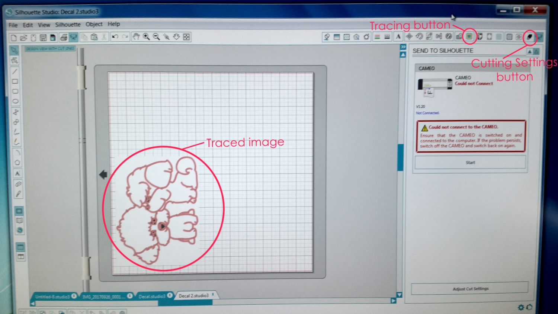Open the Edit menu
558x314 pixels.
[28, 25]
